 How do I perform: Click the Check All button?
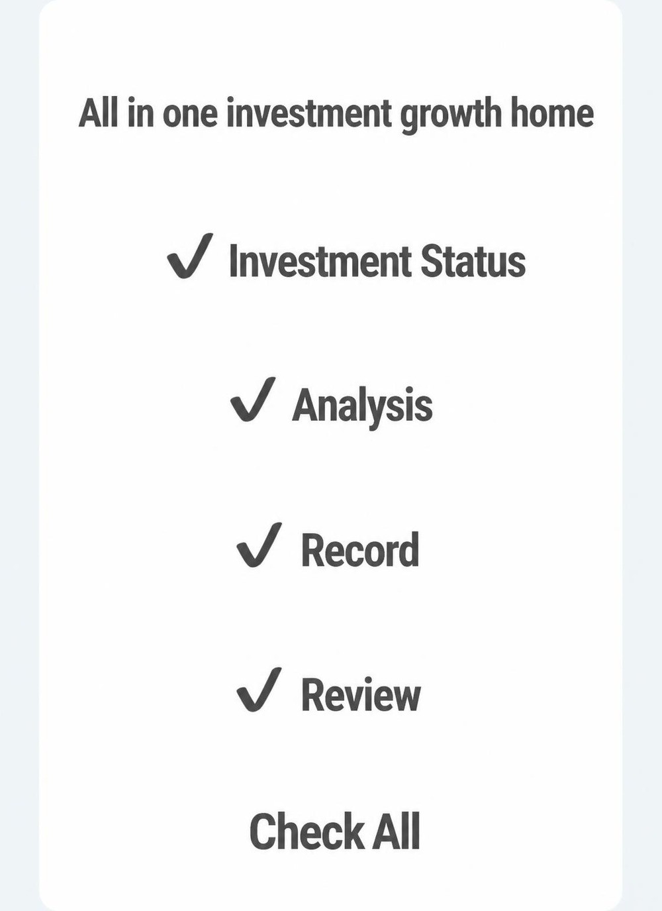click(335, 831)
